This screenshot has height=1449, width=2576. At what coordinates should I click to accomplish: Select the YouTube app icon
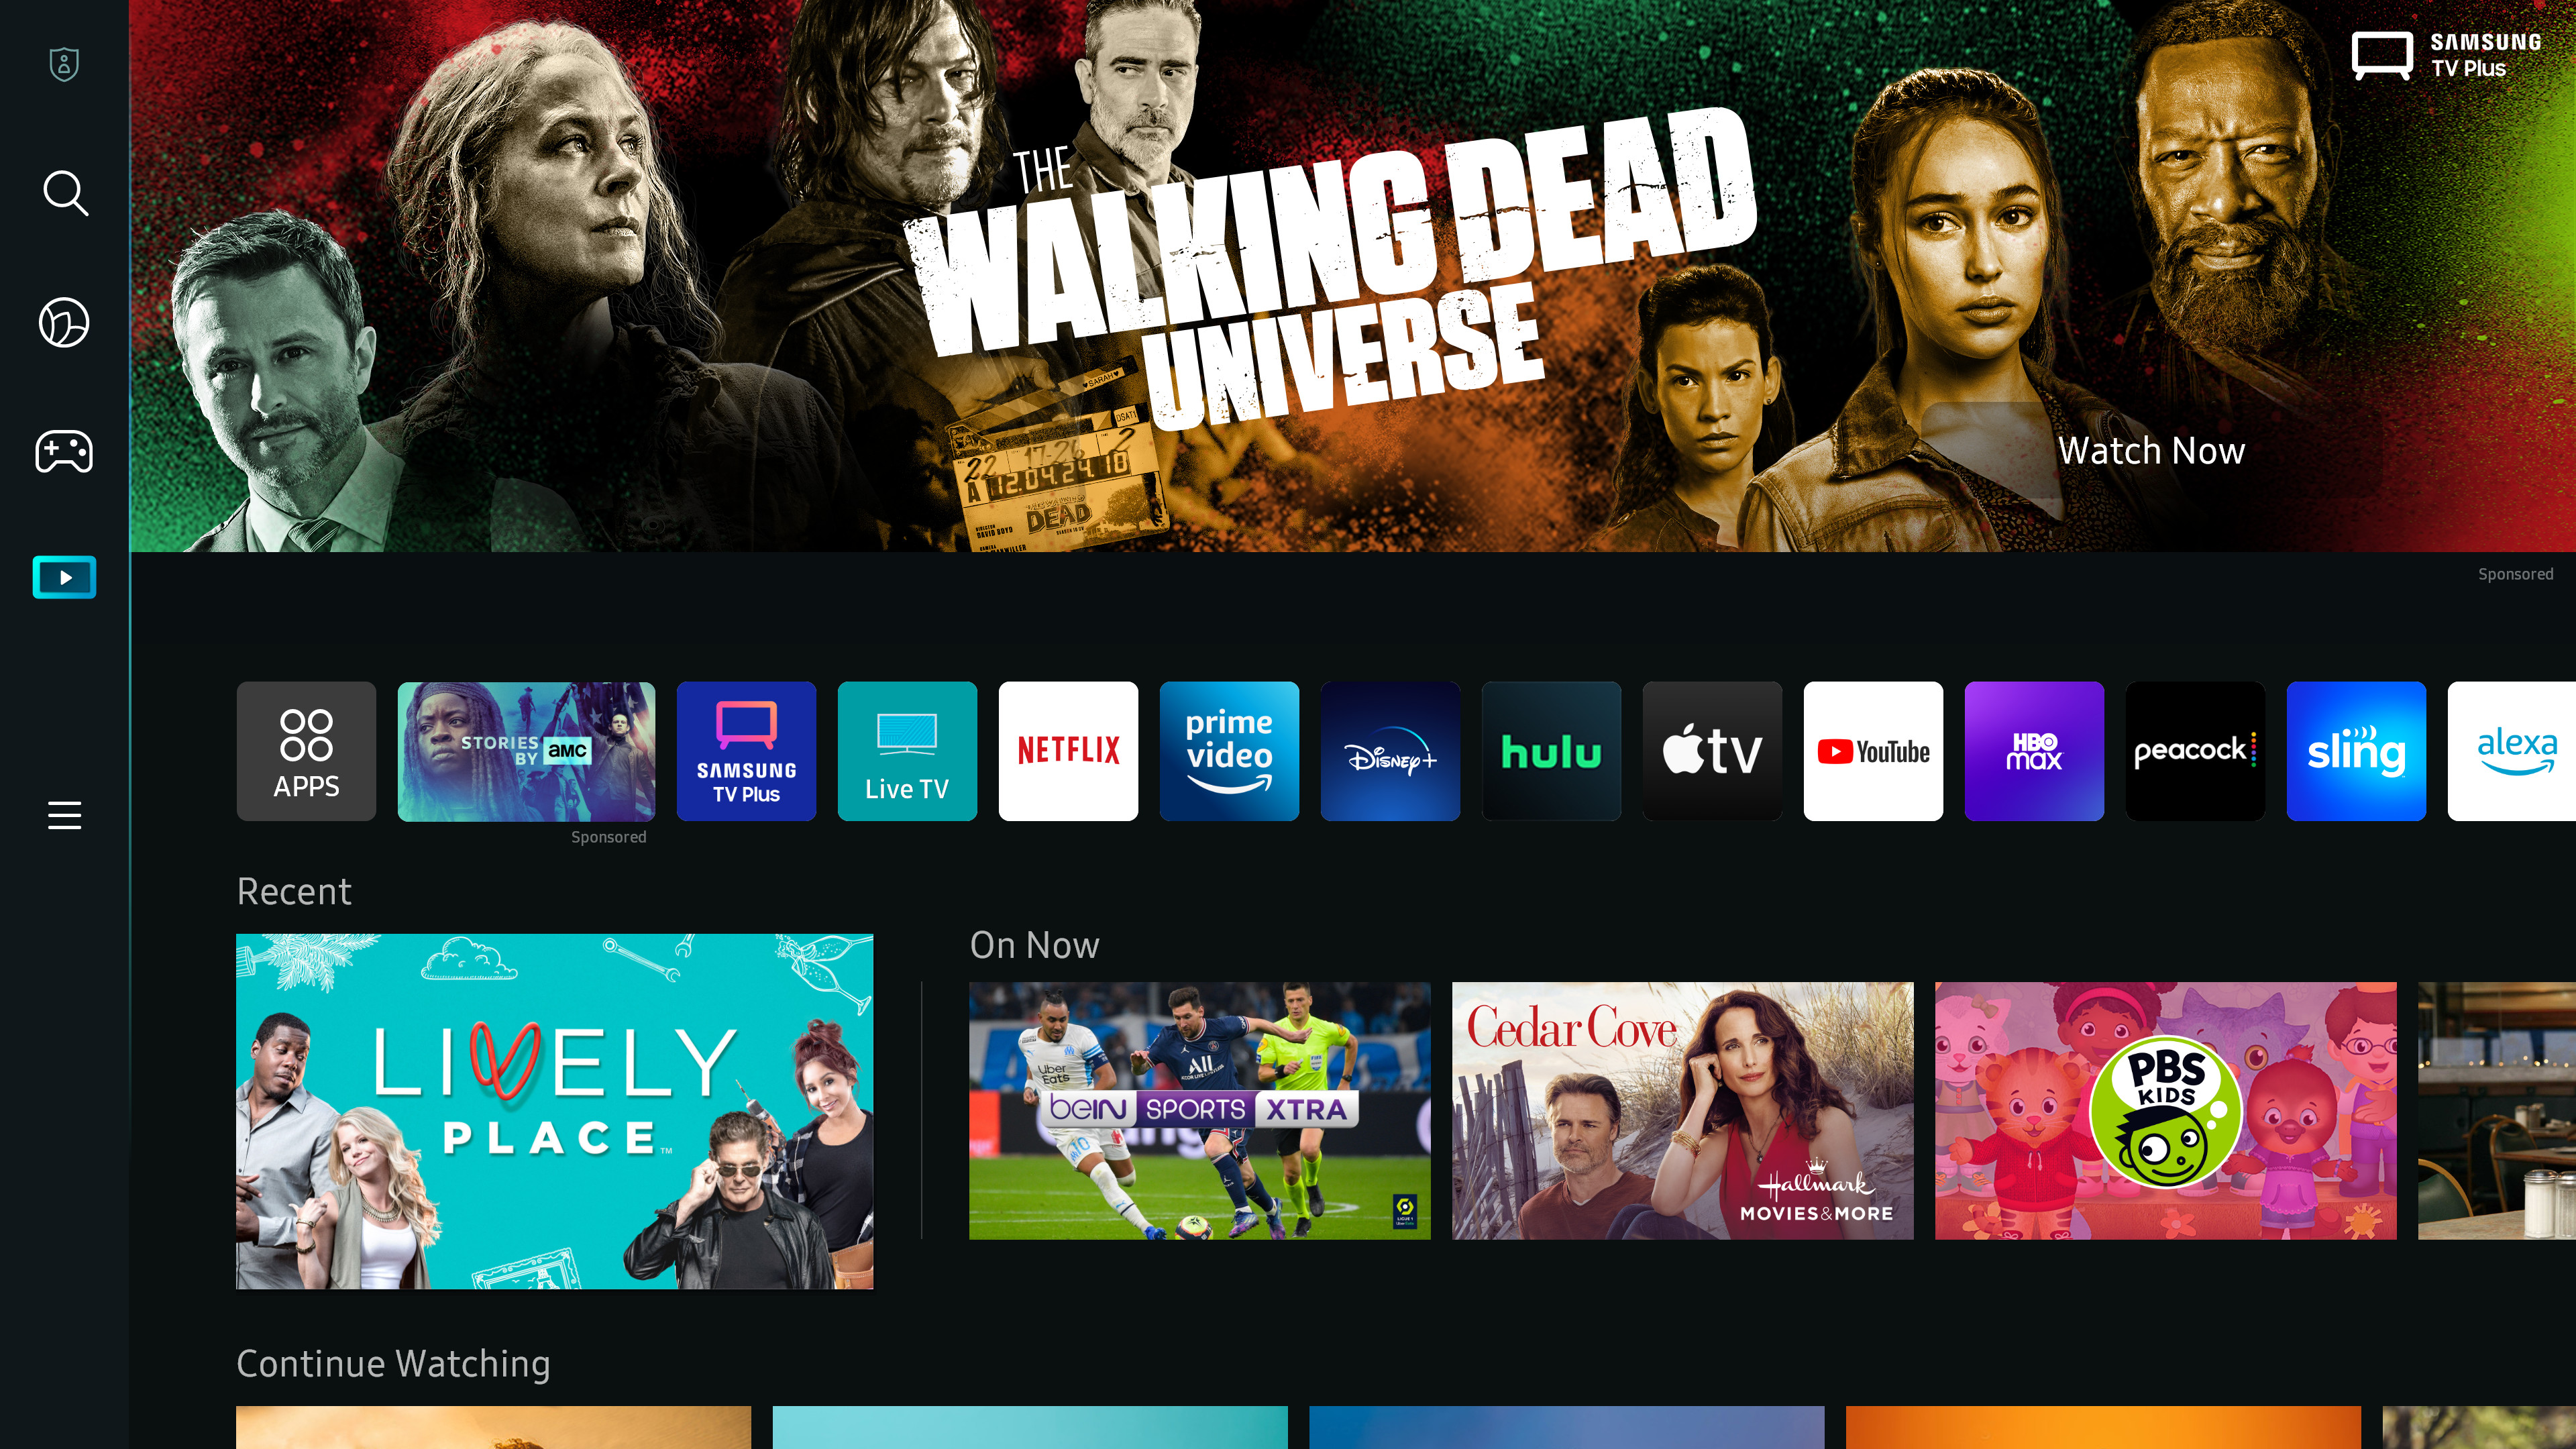click(x=1874, y=750)
